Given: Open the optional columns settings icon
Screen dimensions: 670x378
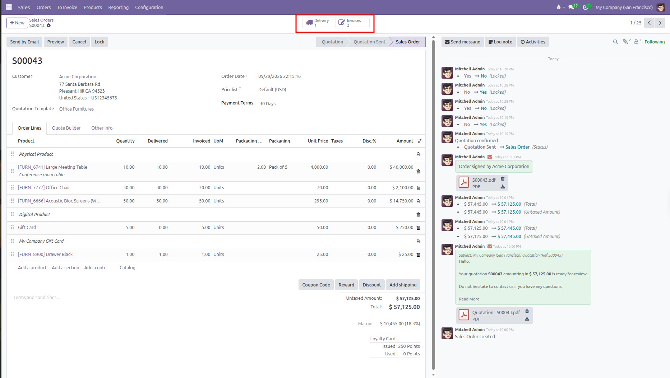Looking at the screenshot, I should coord(420,141).
